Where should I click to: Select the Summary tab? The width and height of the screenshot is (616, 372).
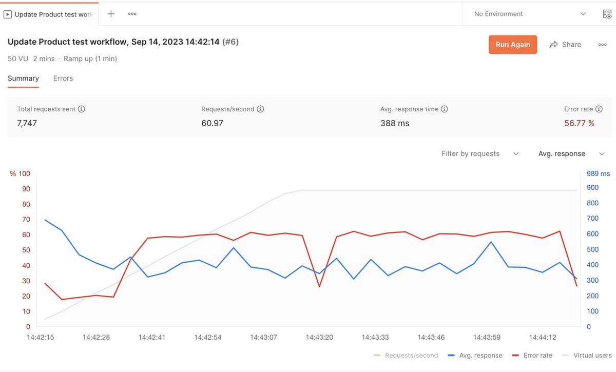(23, 78)
